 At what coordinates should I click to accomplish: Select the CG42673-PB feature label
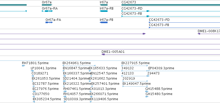click(x=159, y=25)
